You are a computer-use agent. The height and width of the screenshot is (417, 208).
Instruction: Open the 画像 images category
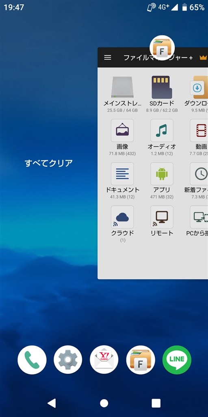coord(122,131)
